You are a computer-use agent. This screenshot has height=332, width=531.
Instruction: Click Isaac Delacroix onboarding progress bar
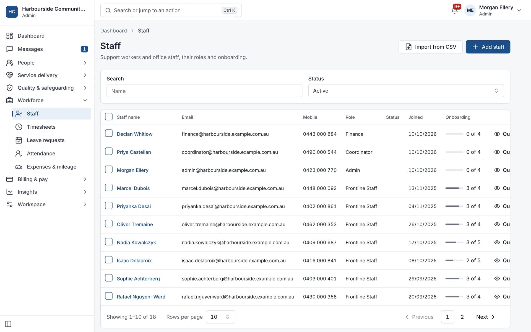click(454, 261)
